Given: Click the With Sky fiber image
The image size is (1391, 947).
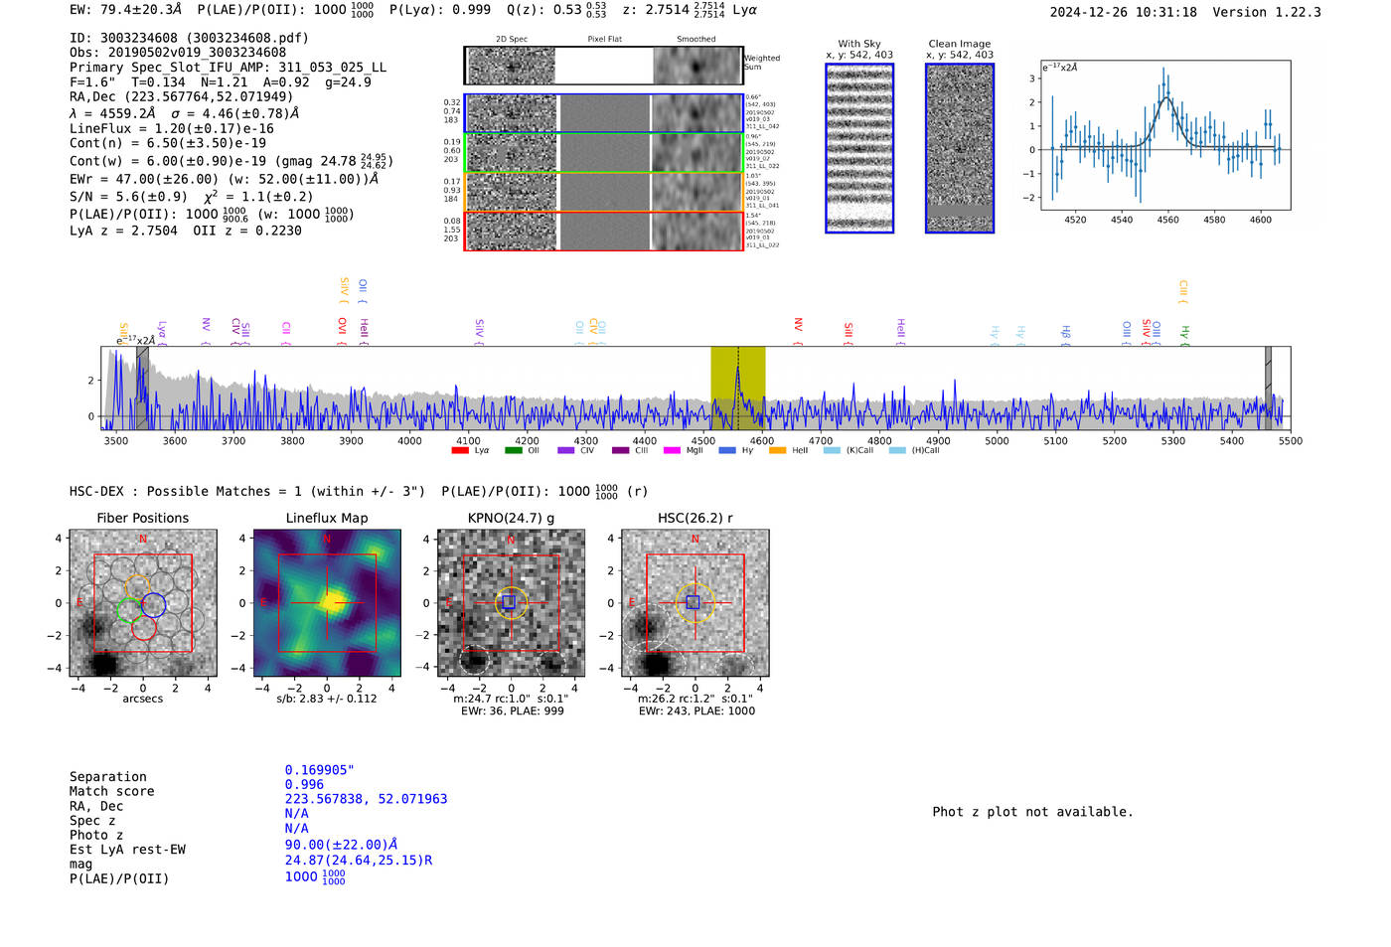Looking at the screenshot, I should pos(859,148).
